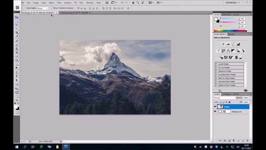
Task: Open the Filter menu
Action: 59,3
